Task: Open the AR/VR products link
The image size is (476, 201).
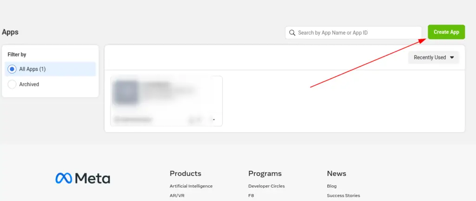Action: click(177, 195)
